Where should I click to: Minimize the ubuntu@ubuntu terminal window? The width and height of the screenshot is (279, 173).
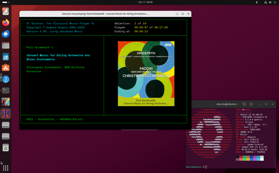tap(259, 104)
